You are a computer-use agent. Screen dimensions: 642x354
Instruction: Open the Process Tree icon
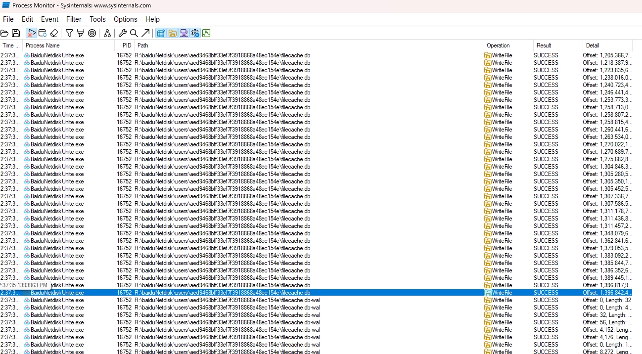(x=107, y=33)
